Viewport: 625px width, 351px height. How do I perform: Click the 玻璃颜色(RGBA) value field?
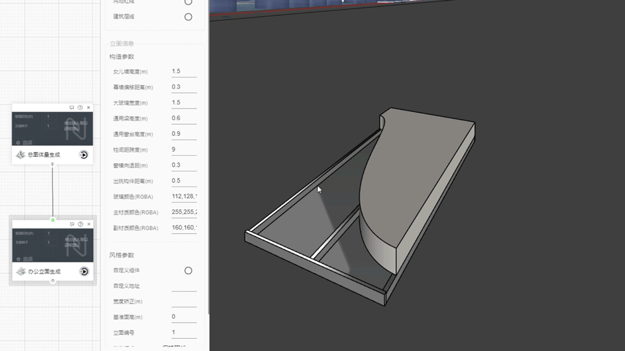click(x=184, y=196)
